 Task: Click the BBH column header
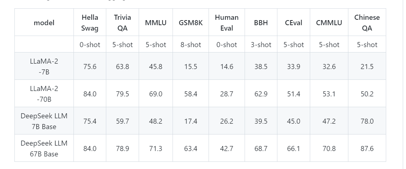pos(261,23)
